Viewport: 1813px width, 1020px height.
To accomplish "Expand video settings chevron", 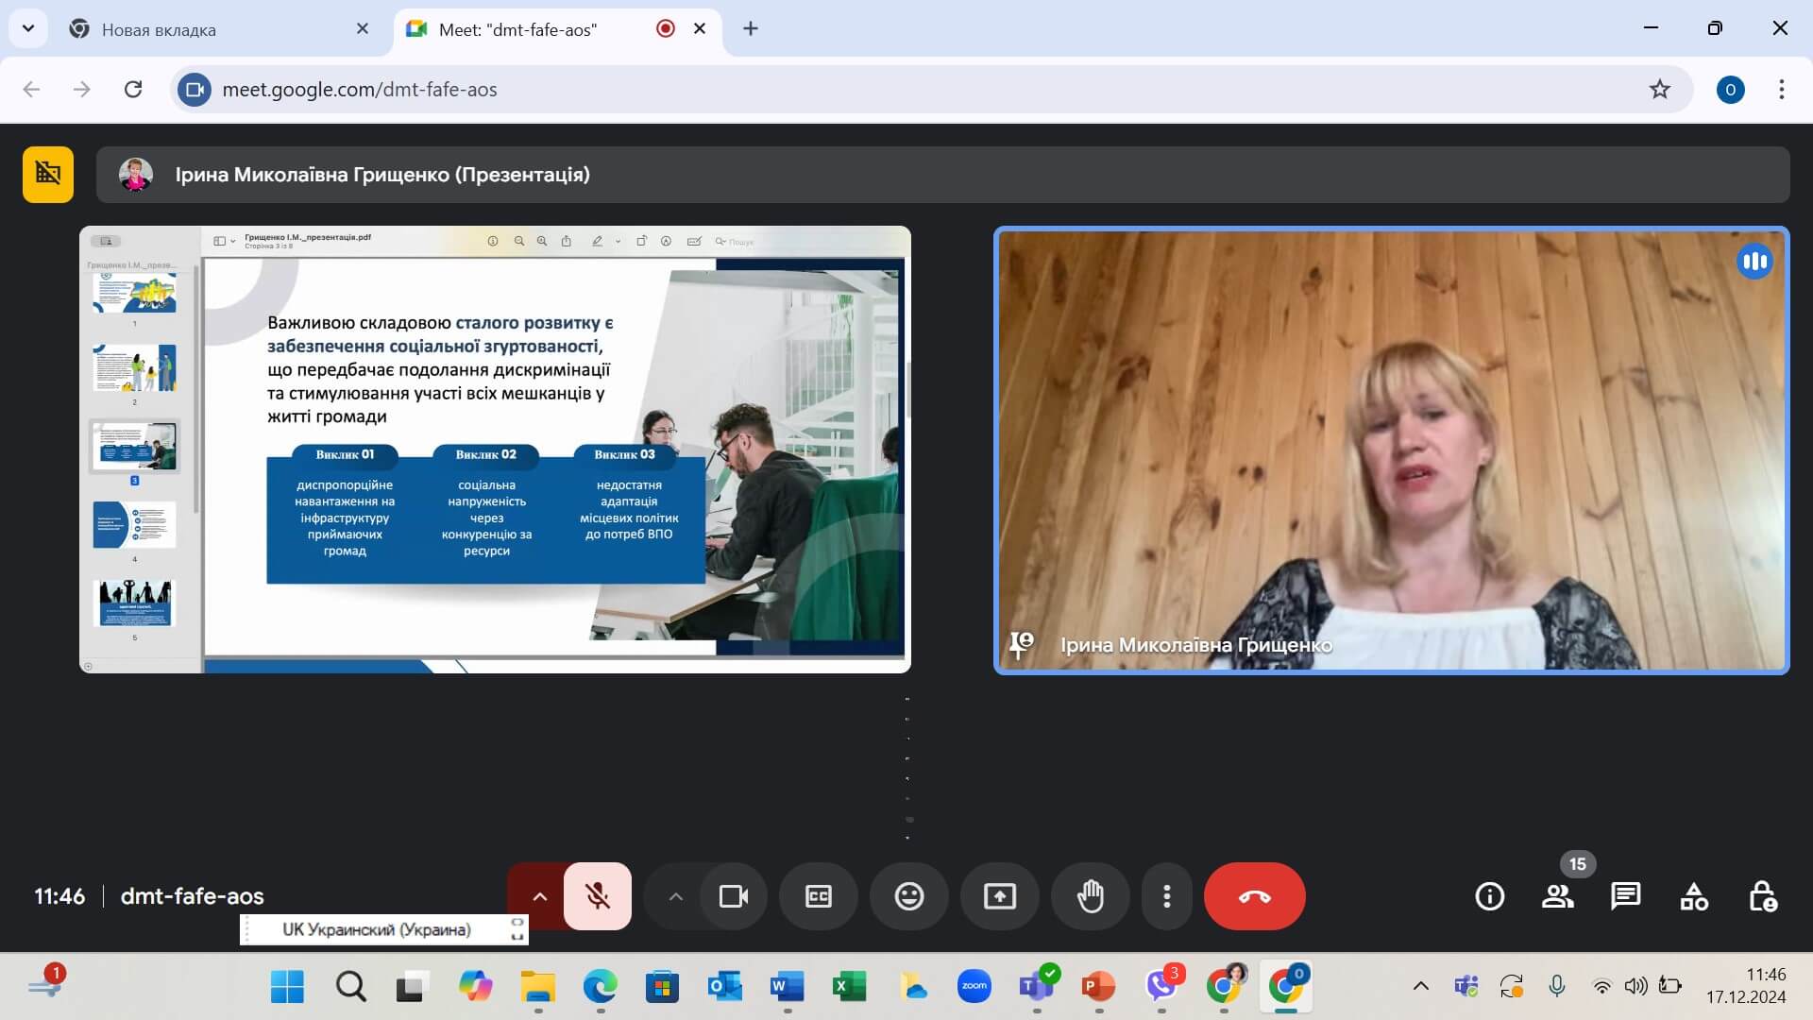I will (675, 896).
